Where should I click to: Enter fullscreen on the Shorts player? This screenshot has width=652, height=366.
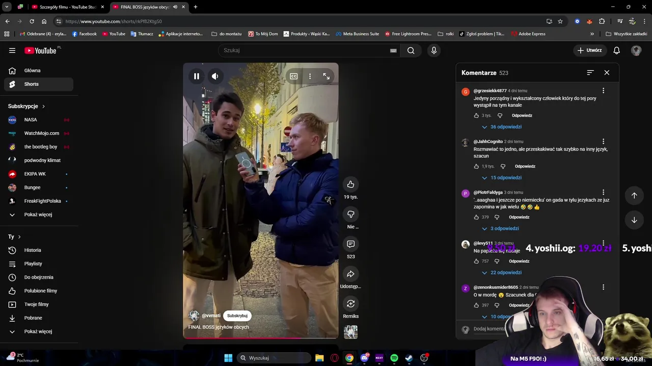point(326,76)
